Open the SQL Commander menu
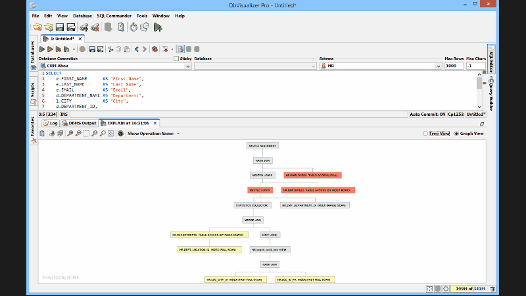The image size is (526, 296). pos(114,16)
